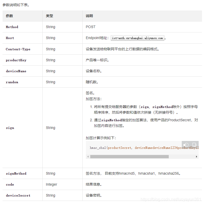
Task: Click the random parameter name
Action: coord(12,82)
